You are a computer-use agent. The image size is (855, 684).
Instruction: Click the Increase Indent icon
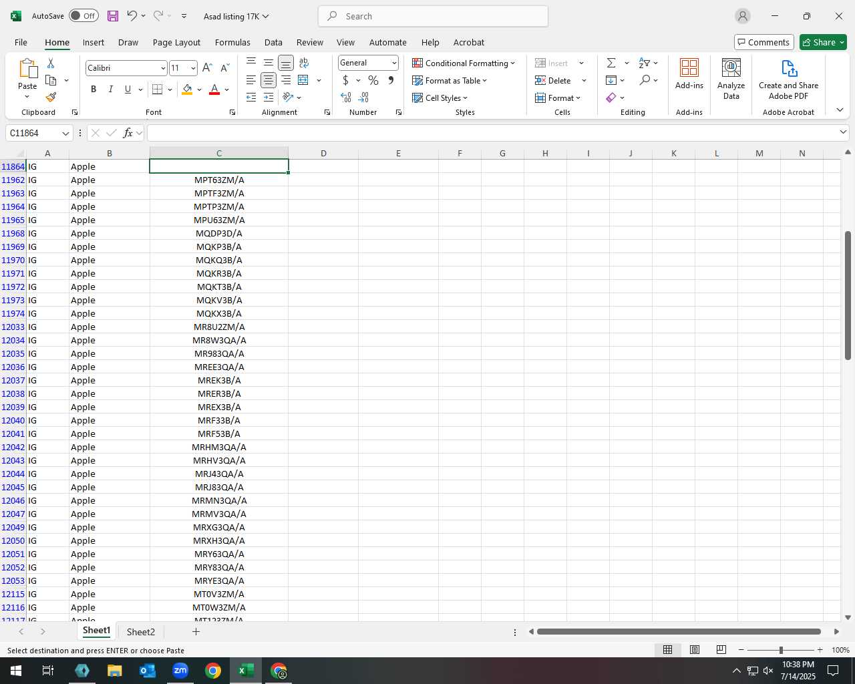coord(269,98)
